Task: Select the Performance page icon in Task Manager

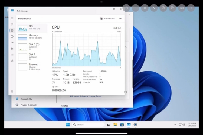Action: click(x=12, y=31)
